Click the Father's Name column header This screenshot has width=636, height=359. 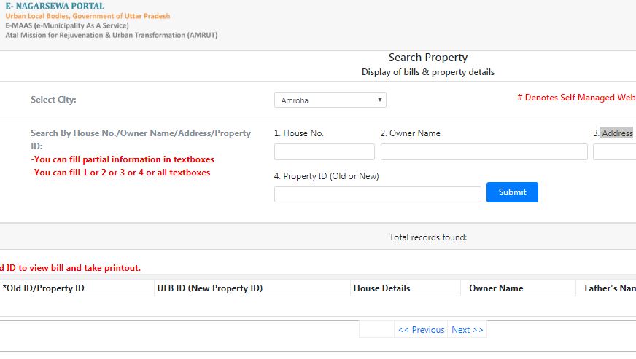point(610,288)
